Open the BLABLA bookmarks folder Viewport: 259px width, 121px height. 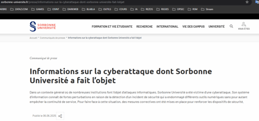(89, 9)
